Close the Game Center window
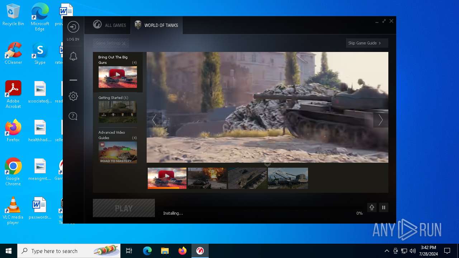459x258 pixels. [x=391, y=21]
